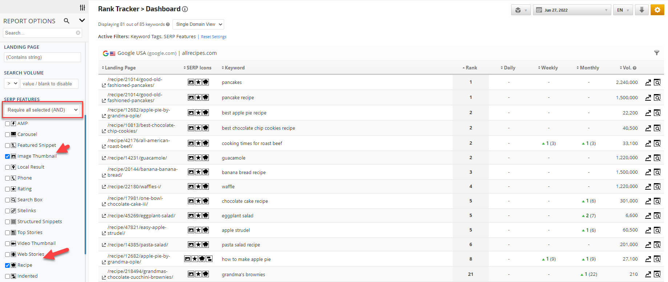Check the Video Thumbnail filter
The image size is (668, 282).
pos(8,243)
